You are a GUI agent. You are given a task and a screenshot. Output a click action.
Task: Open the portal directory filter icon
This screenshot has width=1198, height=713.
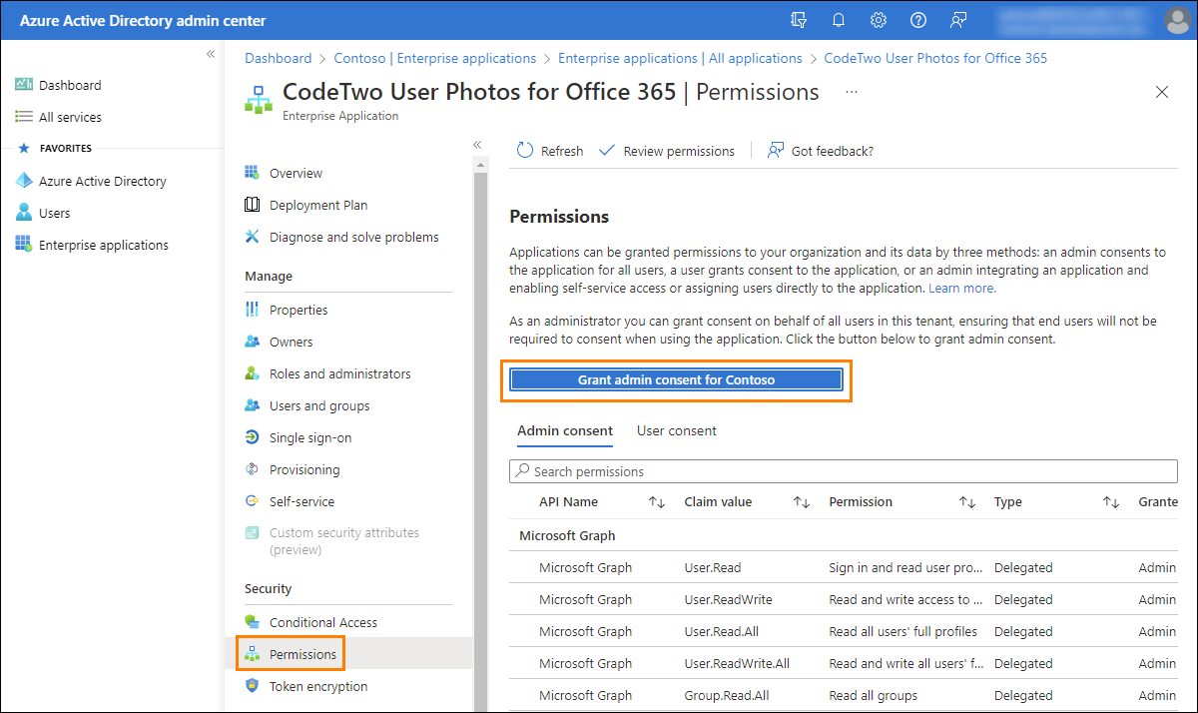[x=798, y=20]
